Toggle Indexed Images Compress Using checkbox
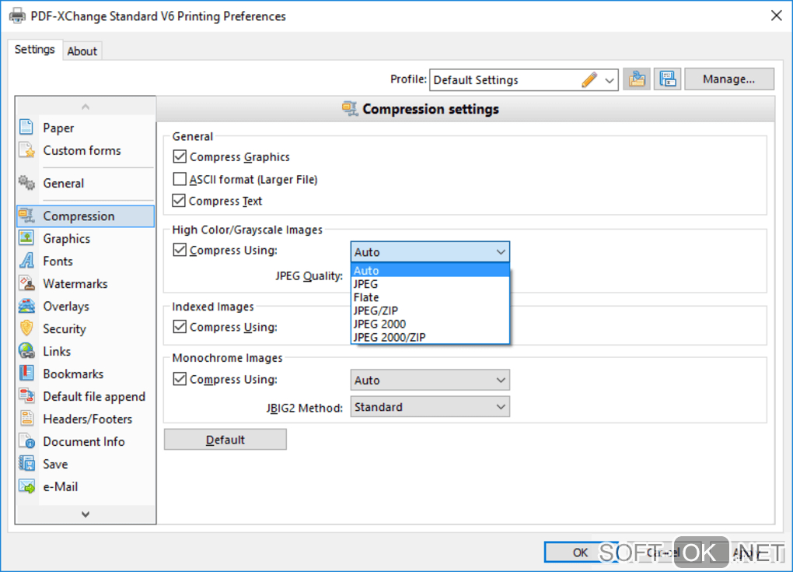The image size is (793, 572). 180,327
